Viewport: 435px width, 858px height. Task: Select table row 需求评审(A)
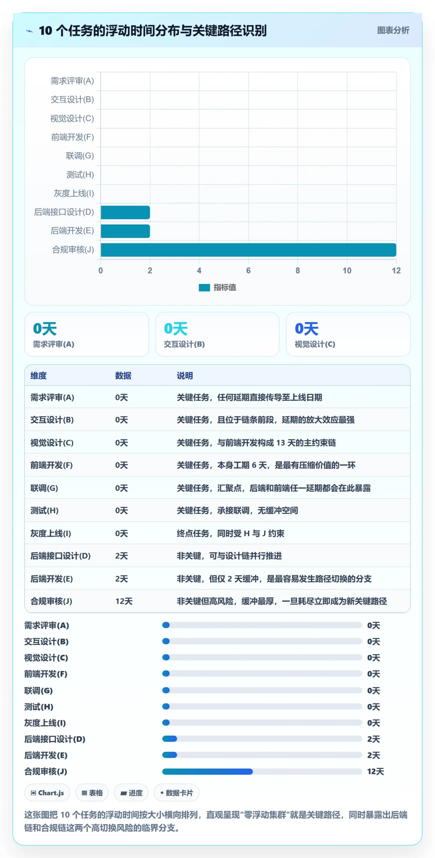pyautogui.click(x=217, y=397)
